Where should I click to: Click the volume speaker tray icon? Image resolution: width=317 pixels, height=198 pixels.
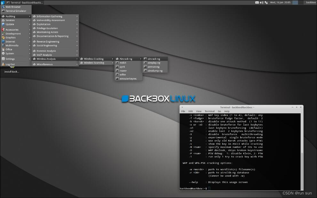(261, 3)
